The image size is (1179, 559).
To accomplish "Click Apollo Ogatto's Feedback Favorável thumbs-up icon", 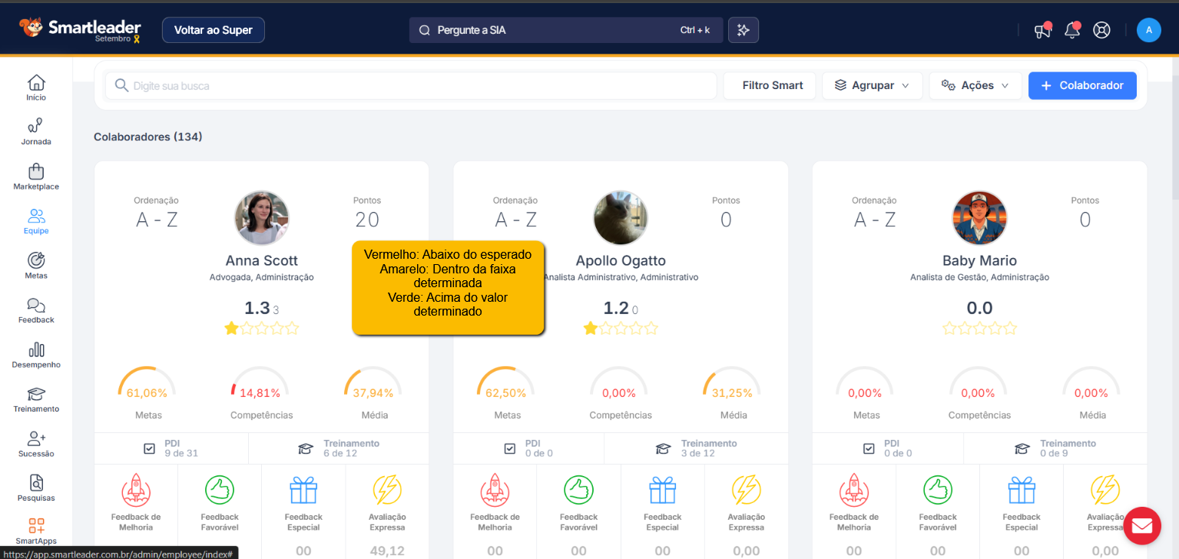I will pos(578,489).
